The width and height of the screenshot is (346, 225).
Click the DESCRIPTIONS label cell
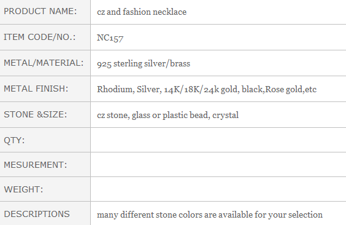point(45,213)
